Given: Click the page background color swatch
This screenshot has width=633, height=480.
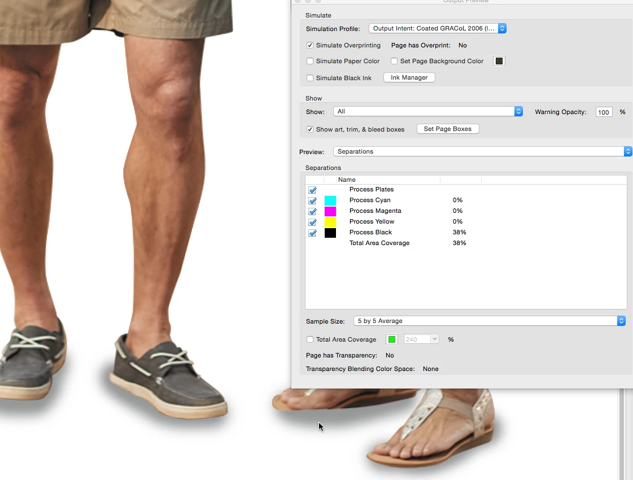Looking at the screenshot, I should coord(499,61).
